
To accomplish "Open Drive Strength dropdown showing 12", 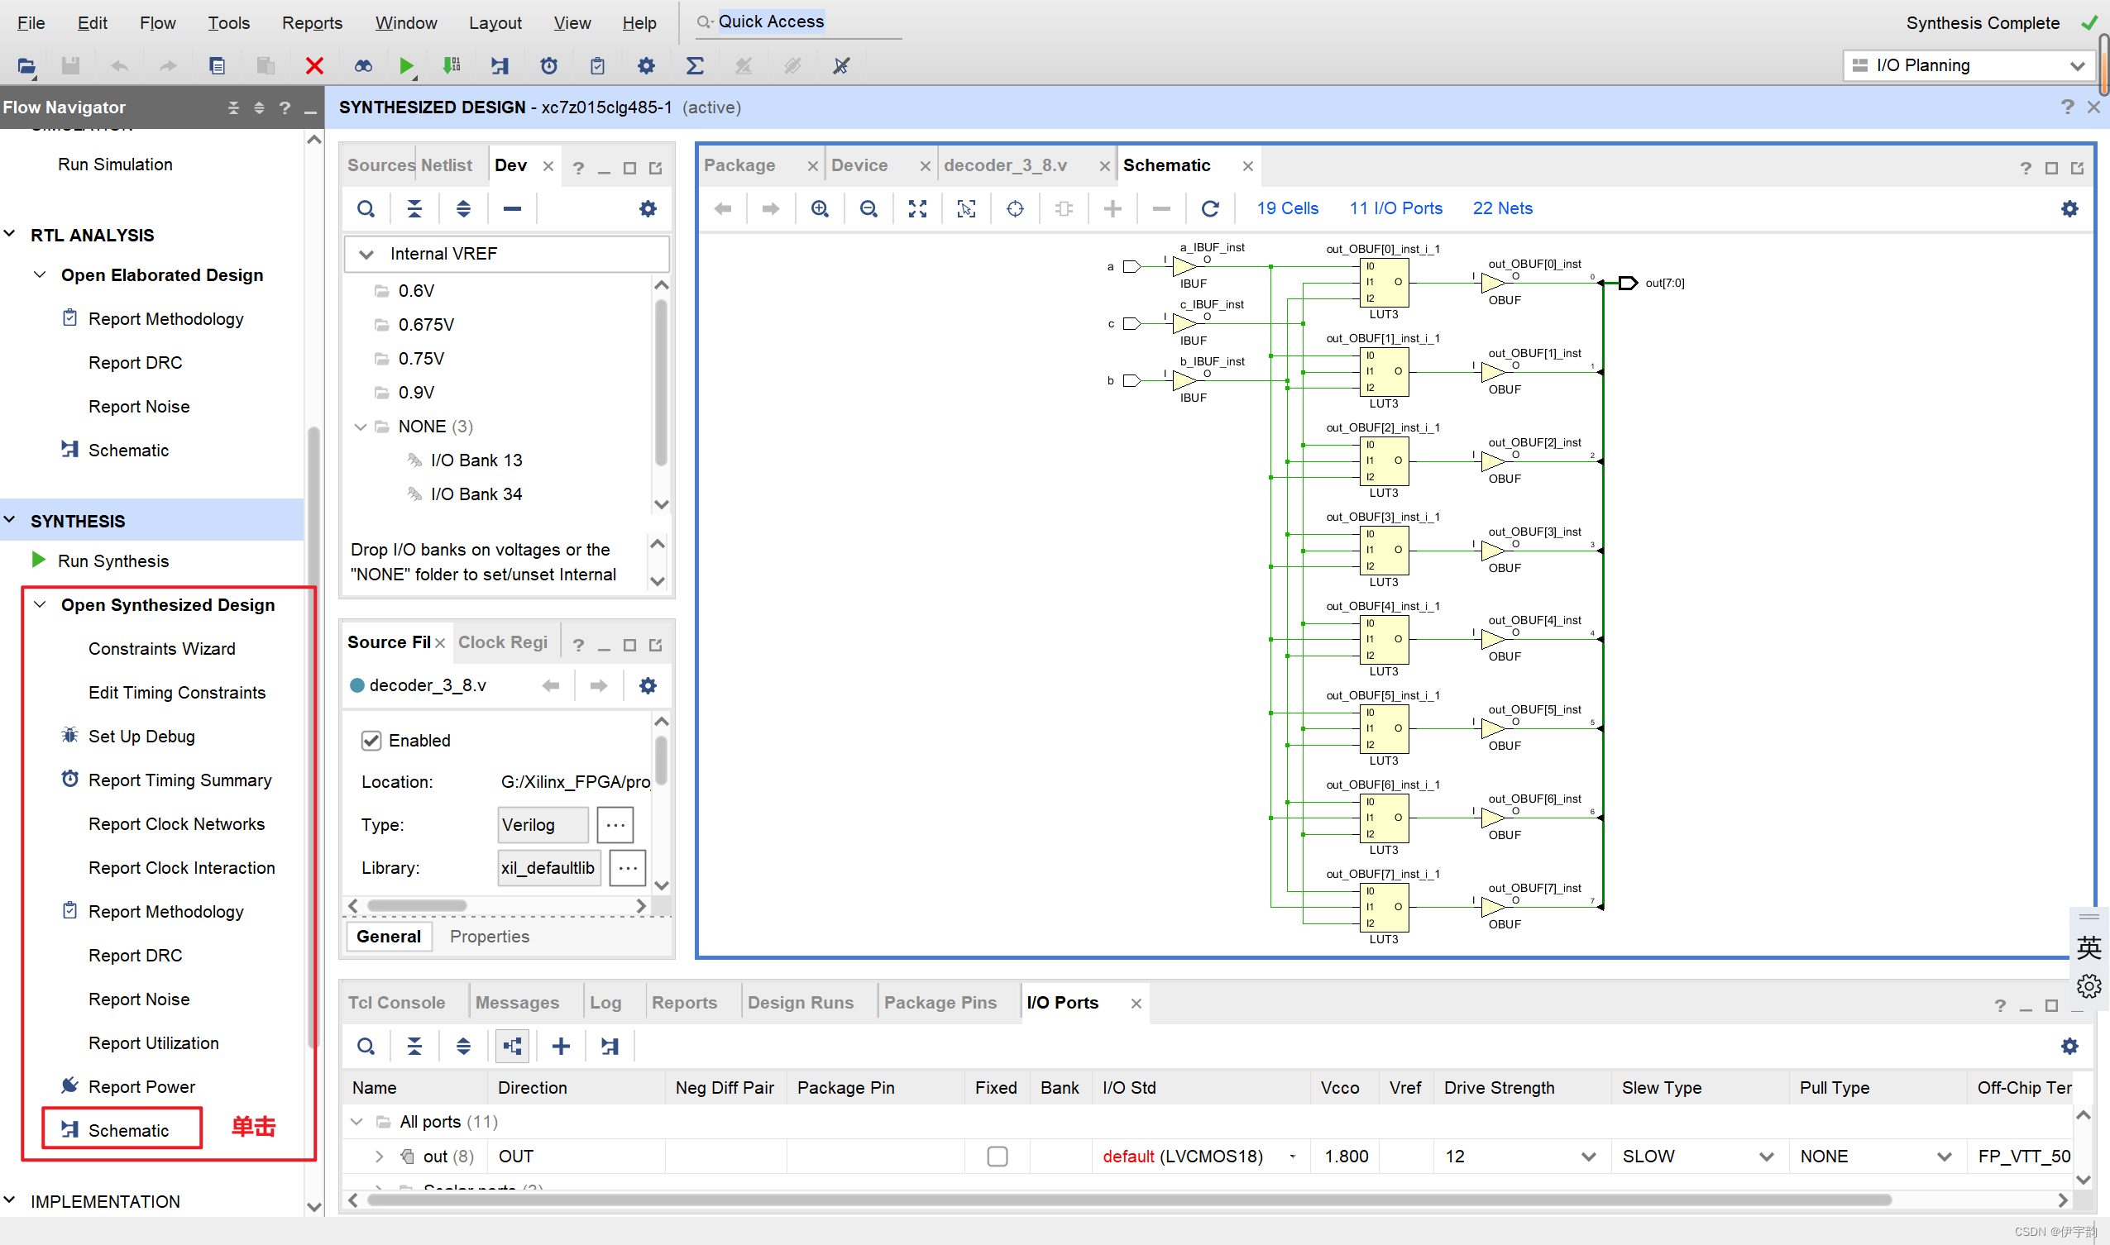I will (x=1587, y=1156).
